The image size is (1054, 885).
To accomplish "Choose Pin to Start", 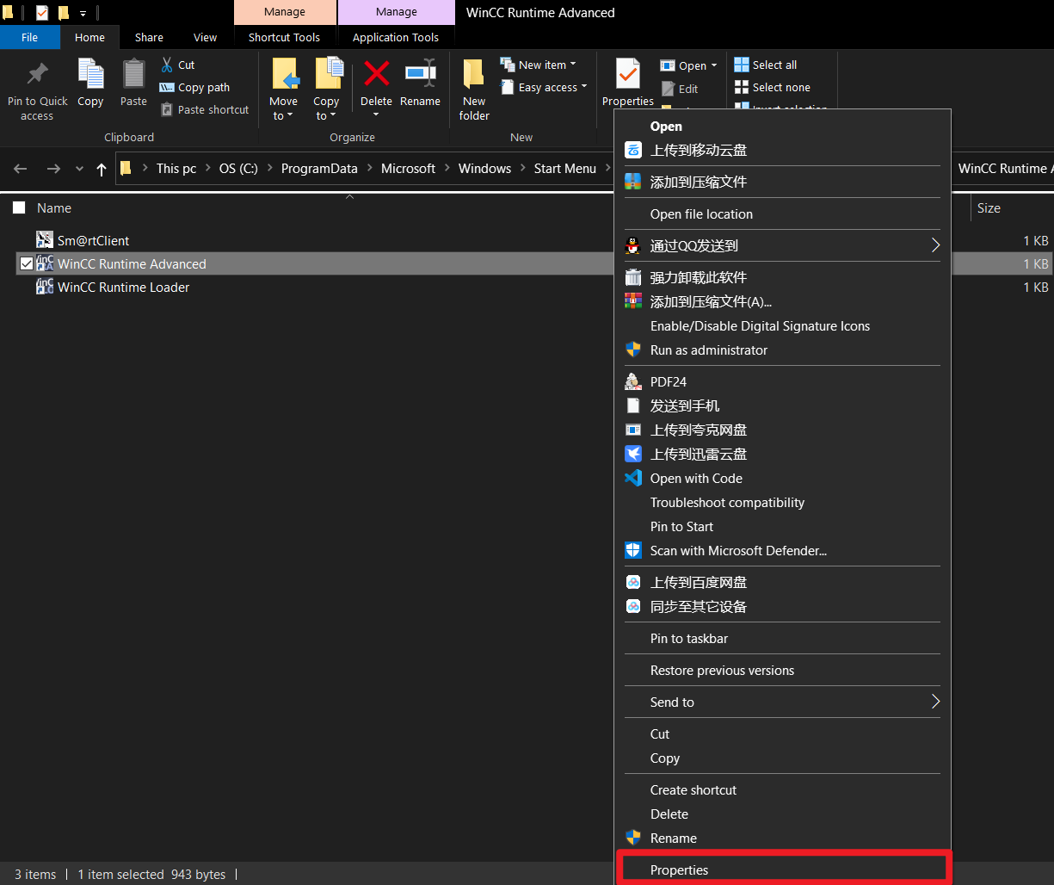I will (x=783, y=526).
